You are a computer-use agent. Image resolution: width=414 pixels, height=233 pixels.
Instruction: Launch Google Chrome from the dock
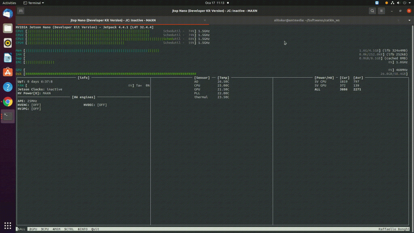click(8, 102)
